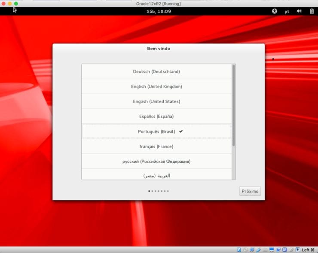Click the display monitor status icon
The width and height of the screenshot is (318, 253).
pyautogui.click(x=272, y=250)
